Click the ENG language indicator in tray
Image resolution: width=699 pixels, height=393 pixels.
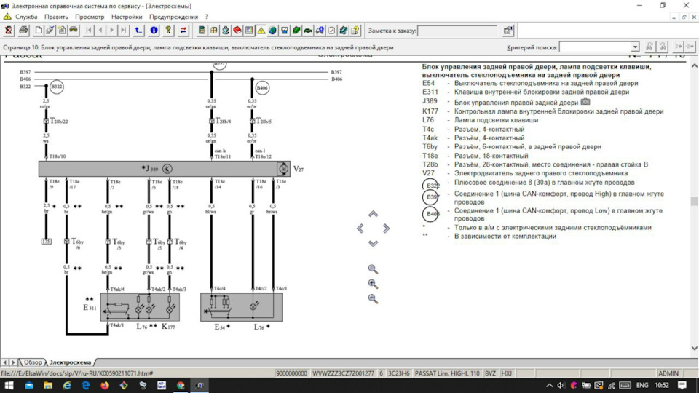click(x=642, y=385)
